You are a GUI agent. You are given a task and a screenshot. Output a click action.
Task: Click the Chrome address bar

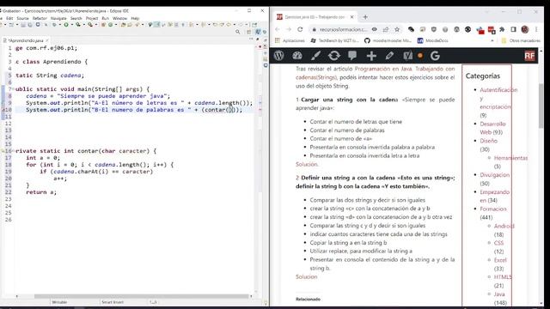coord(343,29)
